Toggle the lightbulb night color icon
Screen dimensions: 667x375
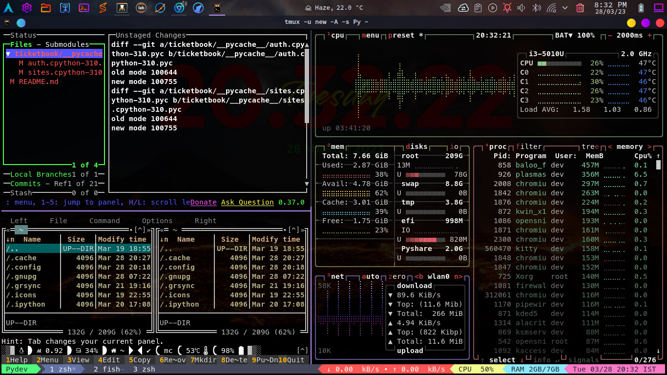pos(507,8)
